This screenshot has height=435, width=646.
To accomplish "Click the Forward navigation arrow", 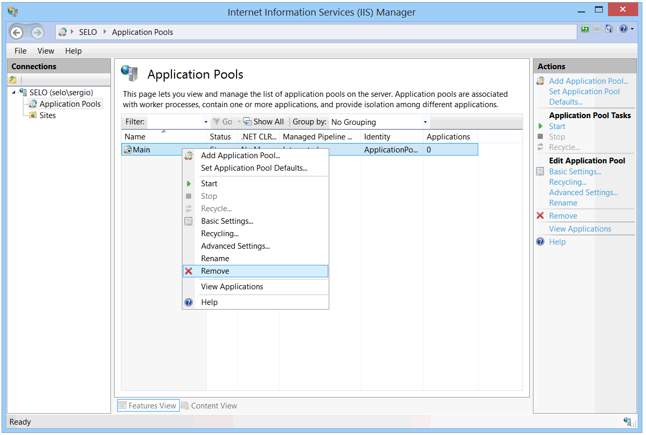I will (37, 32).
